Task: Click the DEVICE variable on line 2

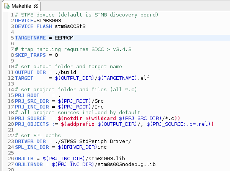Action: coord(24,21)
